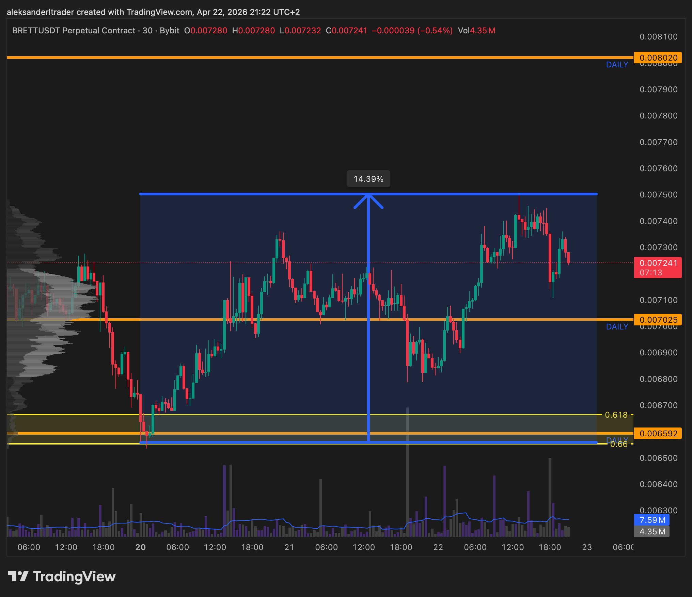The image size is (692, 597).
Task: Click the TradingView logo icon
Action: tap(18, 577)
